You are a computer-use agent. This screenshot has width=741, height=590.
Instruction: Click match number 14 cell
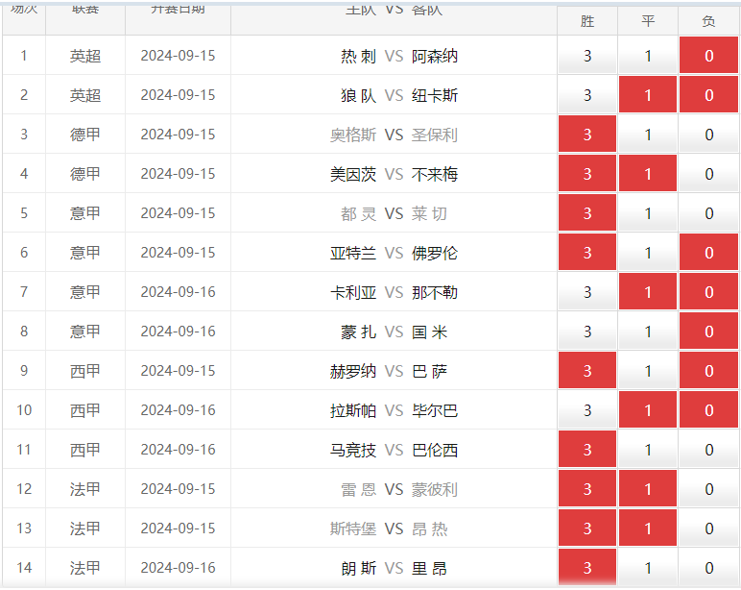(x=24, y=567)
